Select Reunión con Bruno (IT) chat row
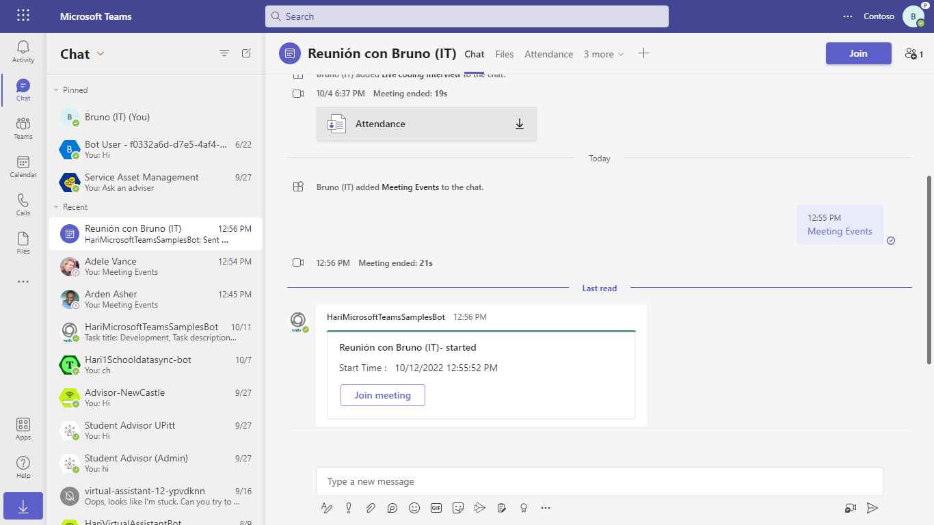 (x=156, y=234)
